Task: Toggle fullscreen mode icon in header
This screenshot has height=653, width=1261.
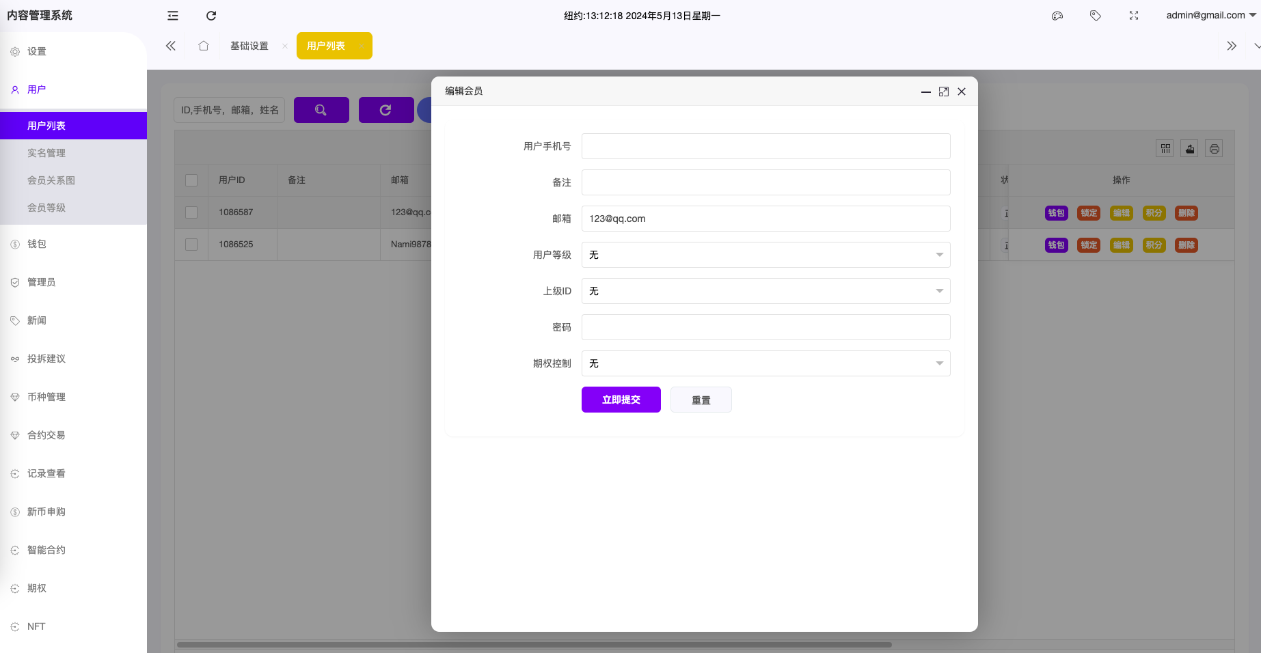Action: (1134, 16)
